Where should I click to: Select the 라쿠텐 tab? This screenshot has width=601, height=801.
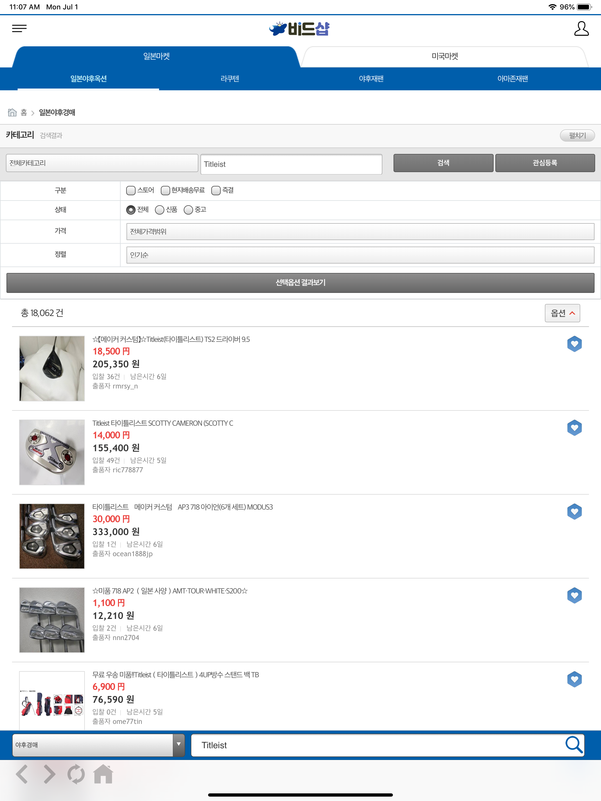tap(230, 79)
